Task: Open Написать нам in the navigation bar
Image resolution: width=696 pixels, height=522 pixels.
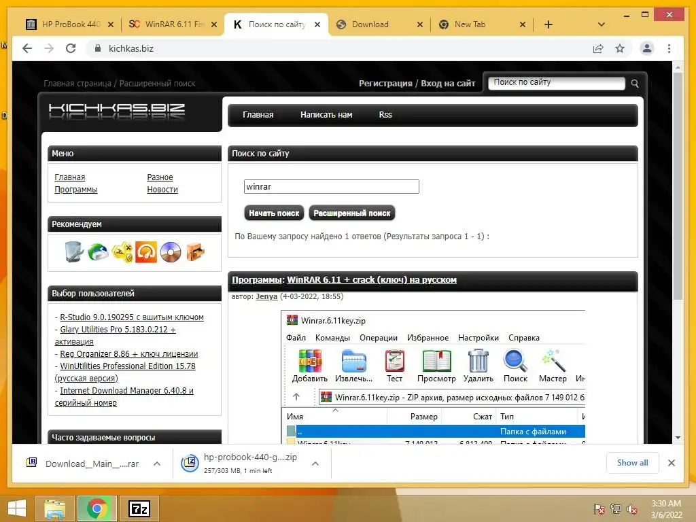Action: pyautogui.click(x=326, y=115)
